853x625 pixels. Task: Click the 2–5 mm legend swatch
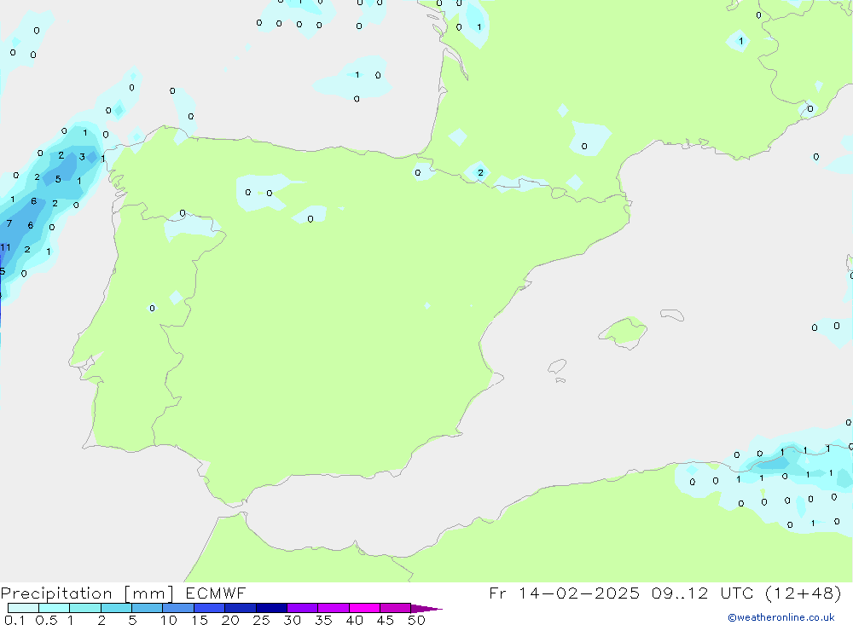point(116,608)
